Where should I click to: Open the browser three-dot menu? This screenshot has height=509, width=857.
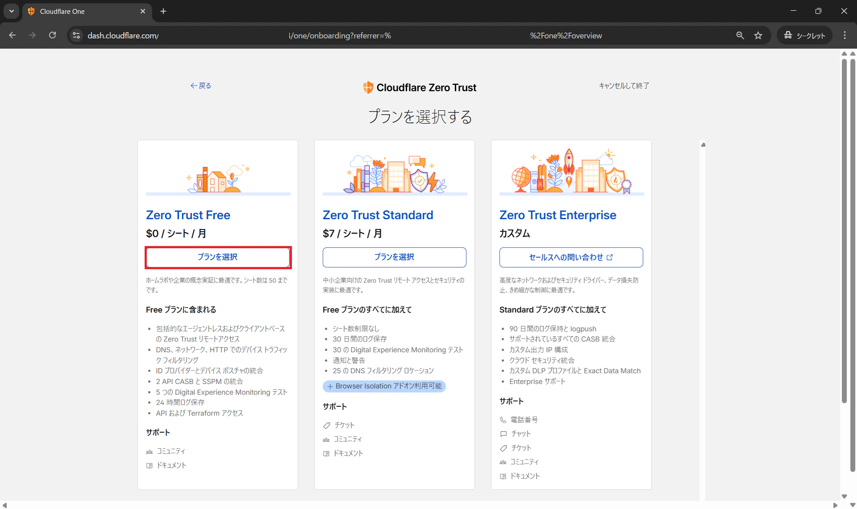845,35
